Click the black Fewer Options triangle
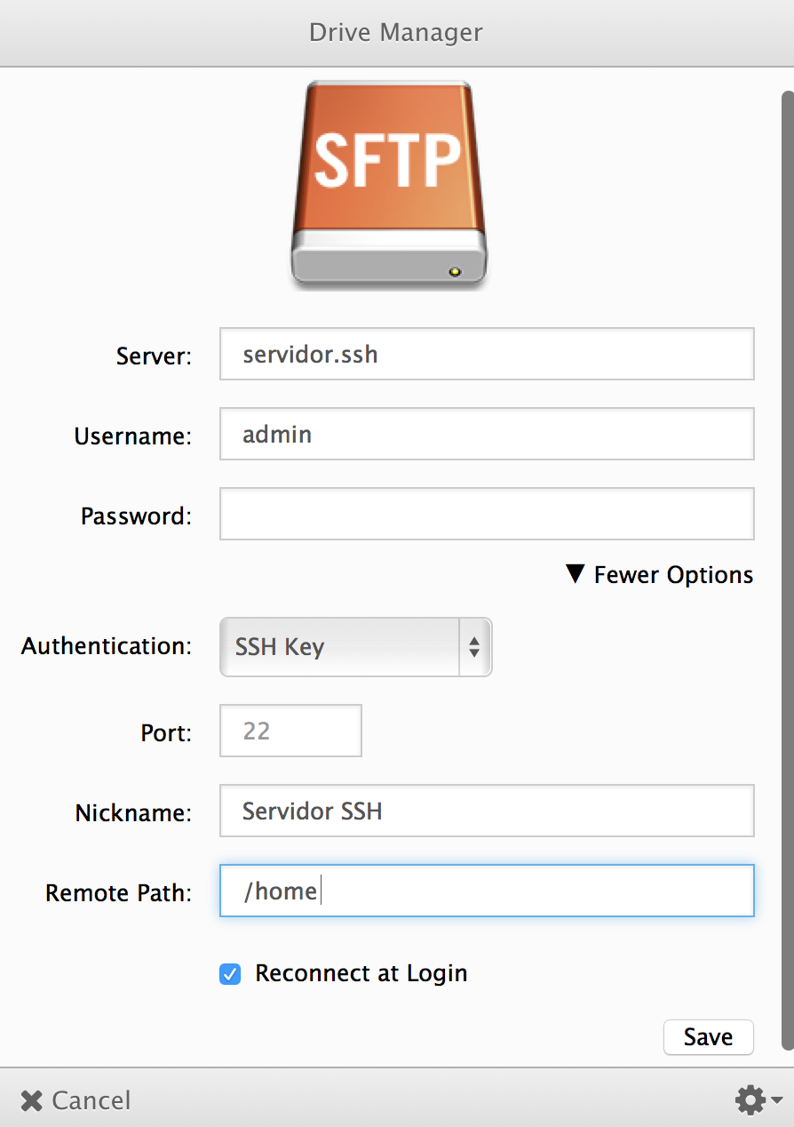This screenshot has height=1127, width=794. 576,574
